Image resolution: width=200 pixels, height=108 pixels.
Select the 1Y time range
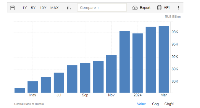point(25,8)
